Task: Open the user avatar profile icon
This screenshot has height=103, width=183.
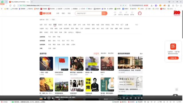Action: 140,13
